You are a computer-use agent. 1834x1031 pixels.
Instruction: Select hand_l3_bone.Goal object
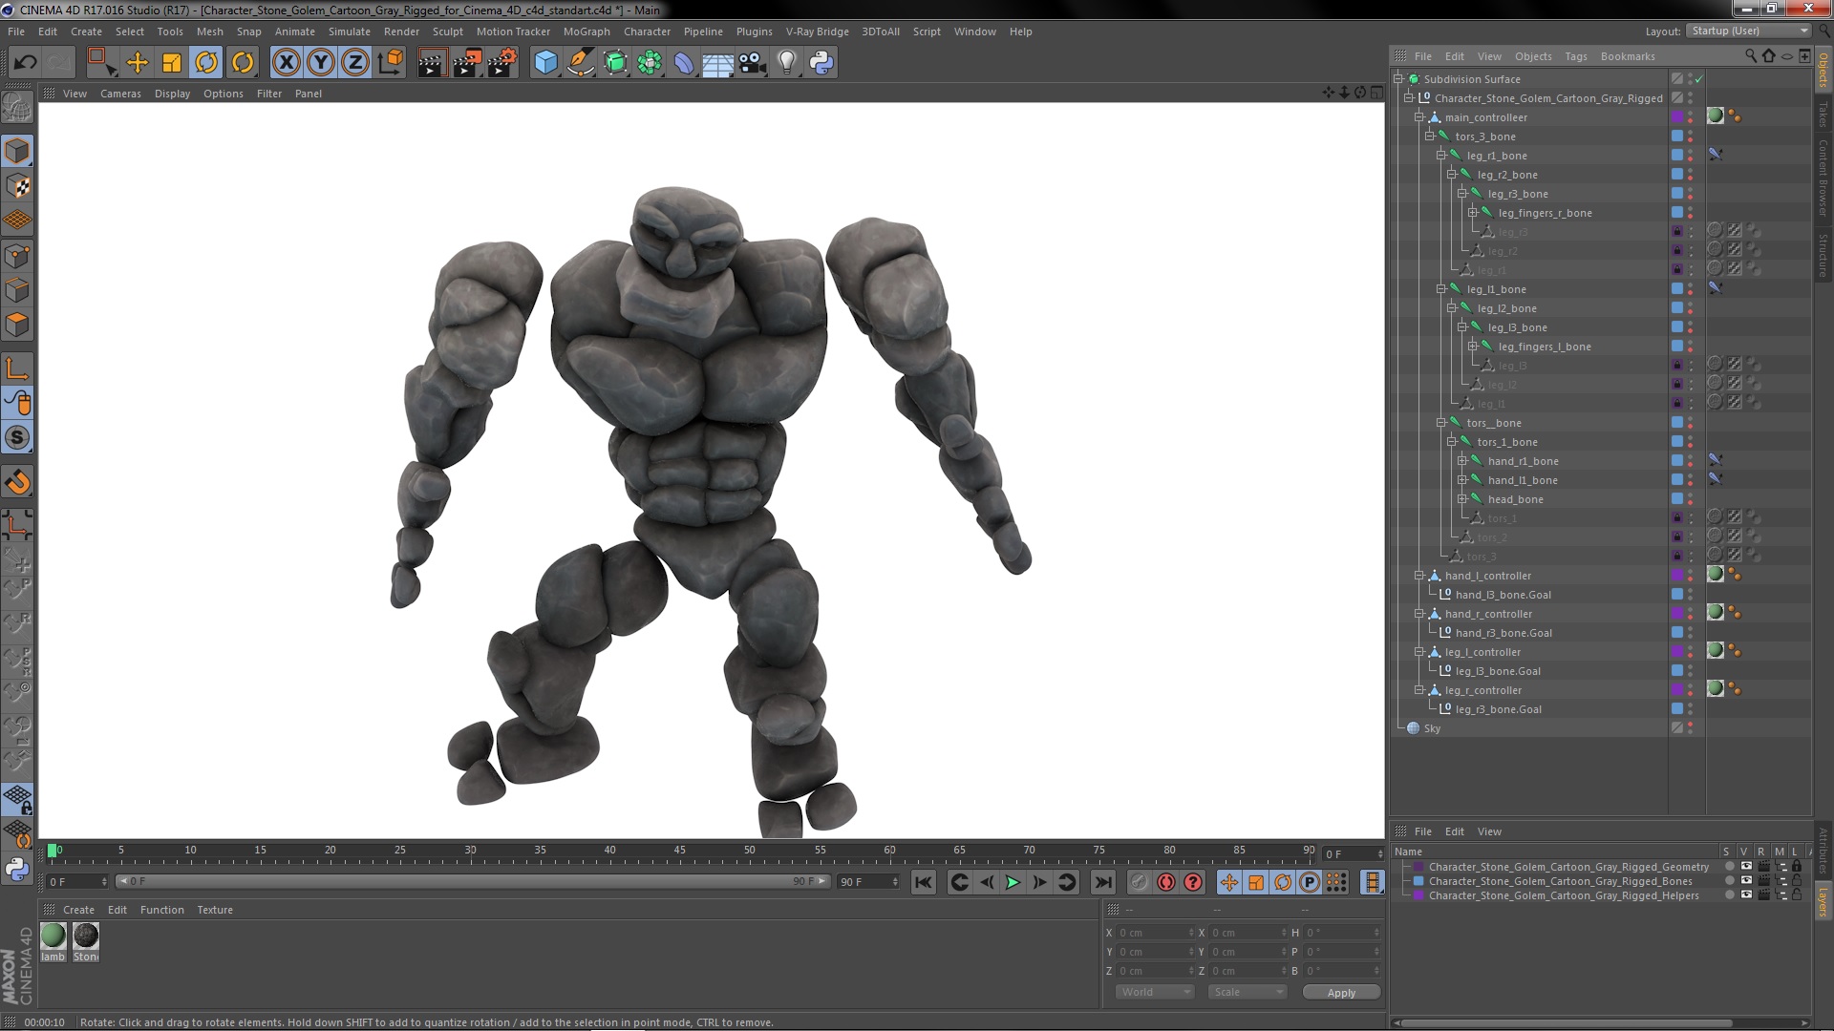pyautogui.click(x=1503, y=595)
